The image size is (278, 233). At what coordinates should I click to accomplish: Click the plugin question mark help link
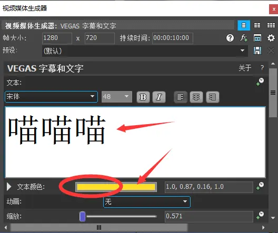tap(262, 68)
